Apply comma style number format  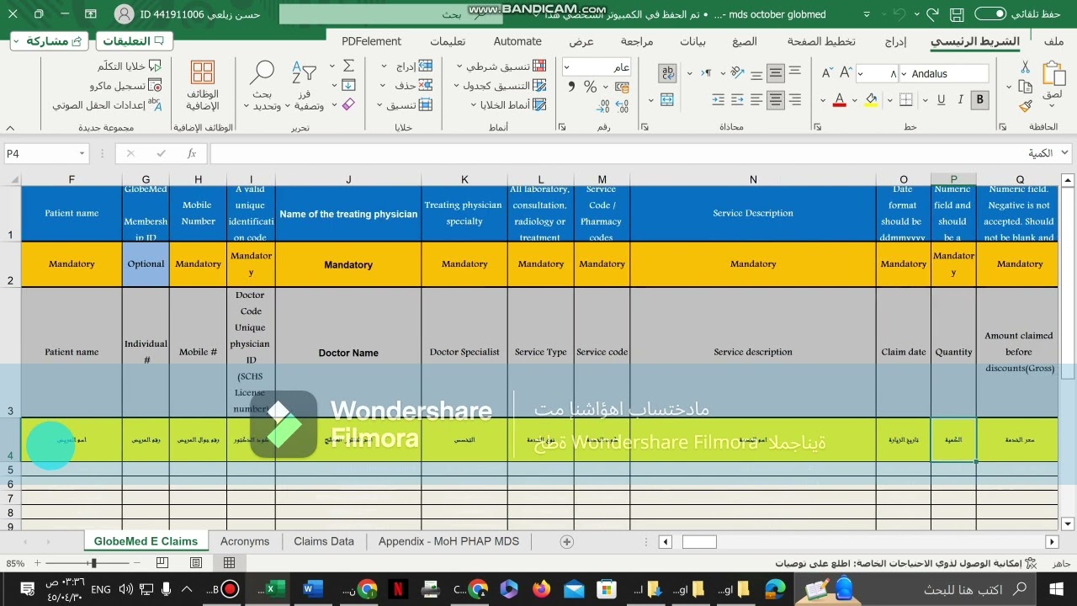click(572, 87)
